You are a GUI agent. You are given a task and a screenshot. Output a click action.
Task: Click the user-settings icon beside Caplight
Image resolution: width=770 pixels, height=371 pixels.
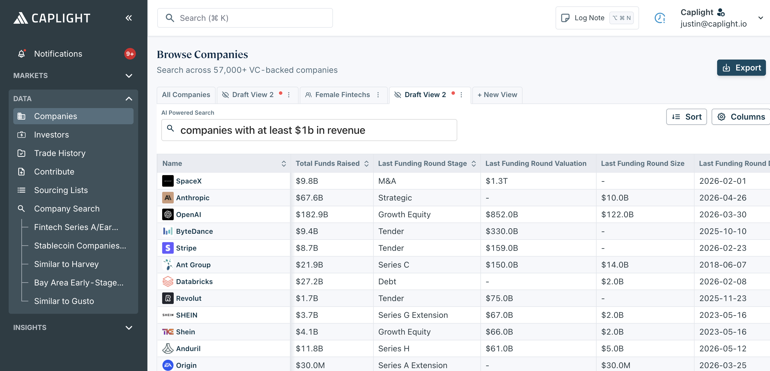721,12
